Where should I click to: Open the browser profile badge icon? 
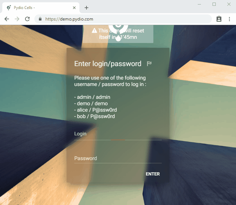tap(219, 19)
